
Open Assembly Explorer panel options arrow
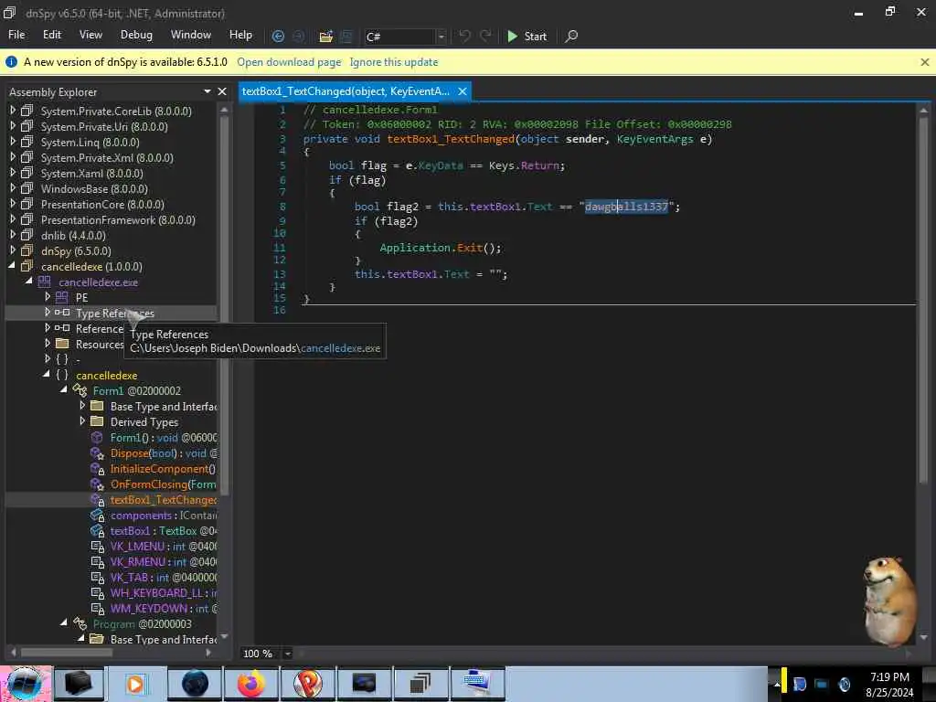click(207, 91)
